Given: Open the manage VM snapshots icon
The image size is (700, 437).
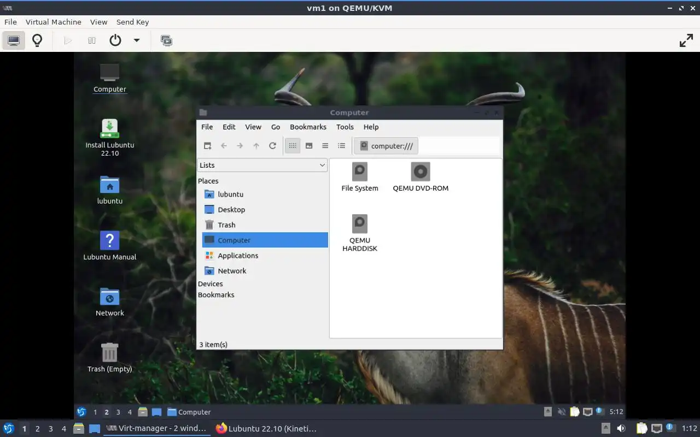Looking at the screenshot, I should [166, 40].
